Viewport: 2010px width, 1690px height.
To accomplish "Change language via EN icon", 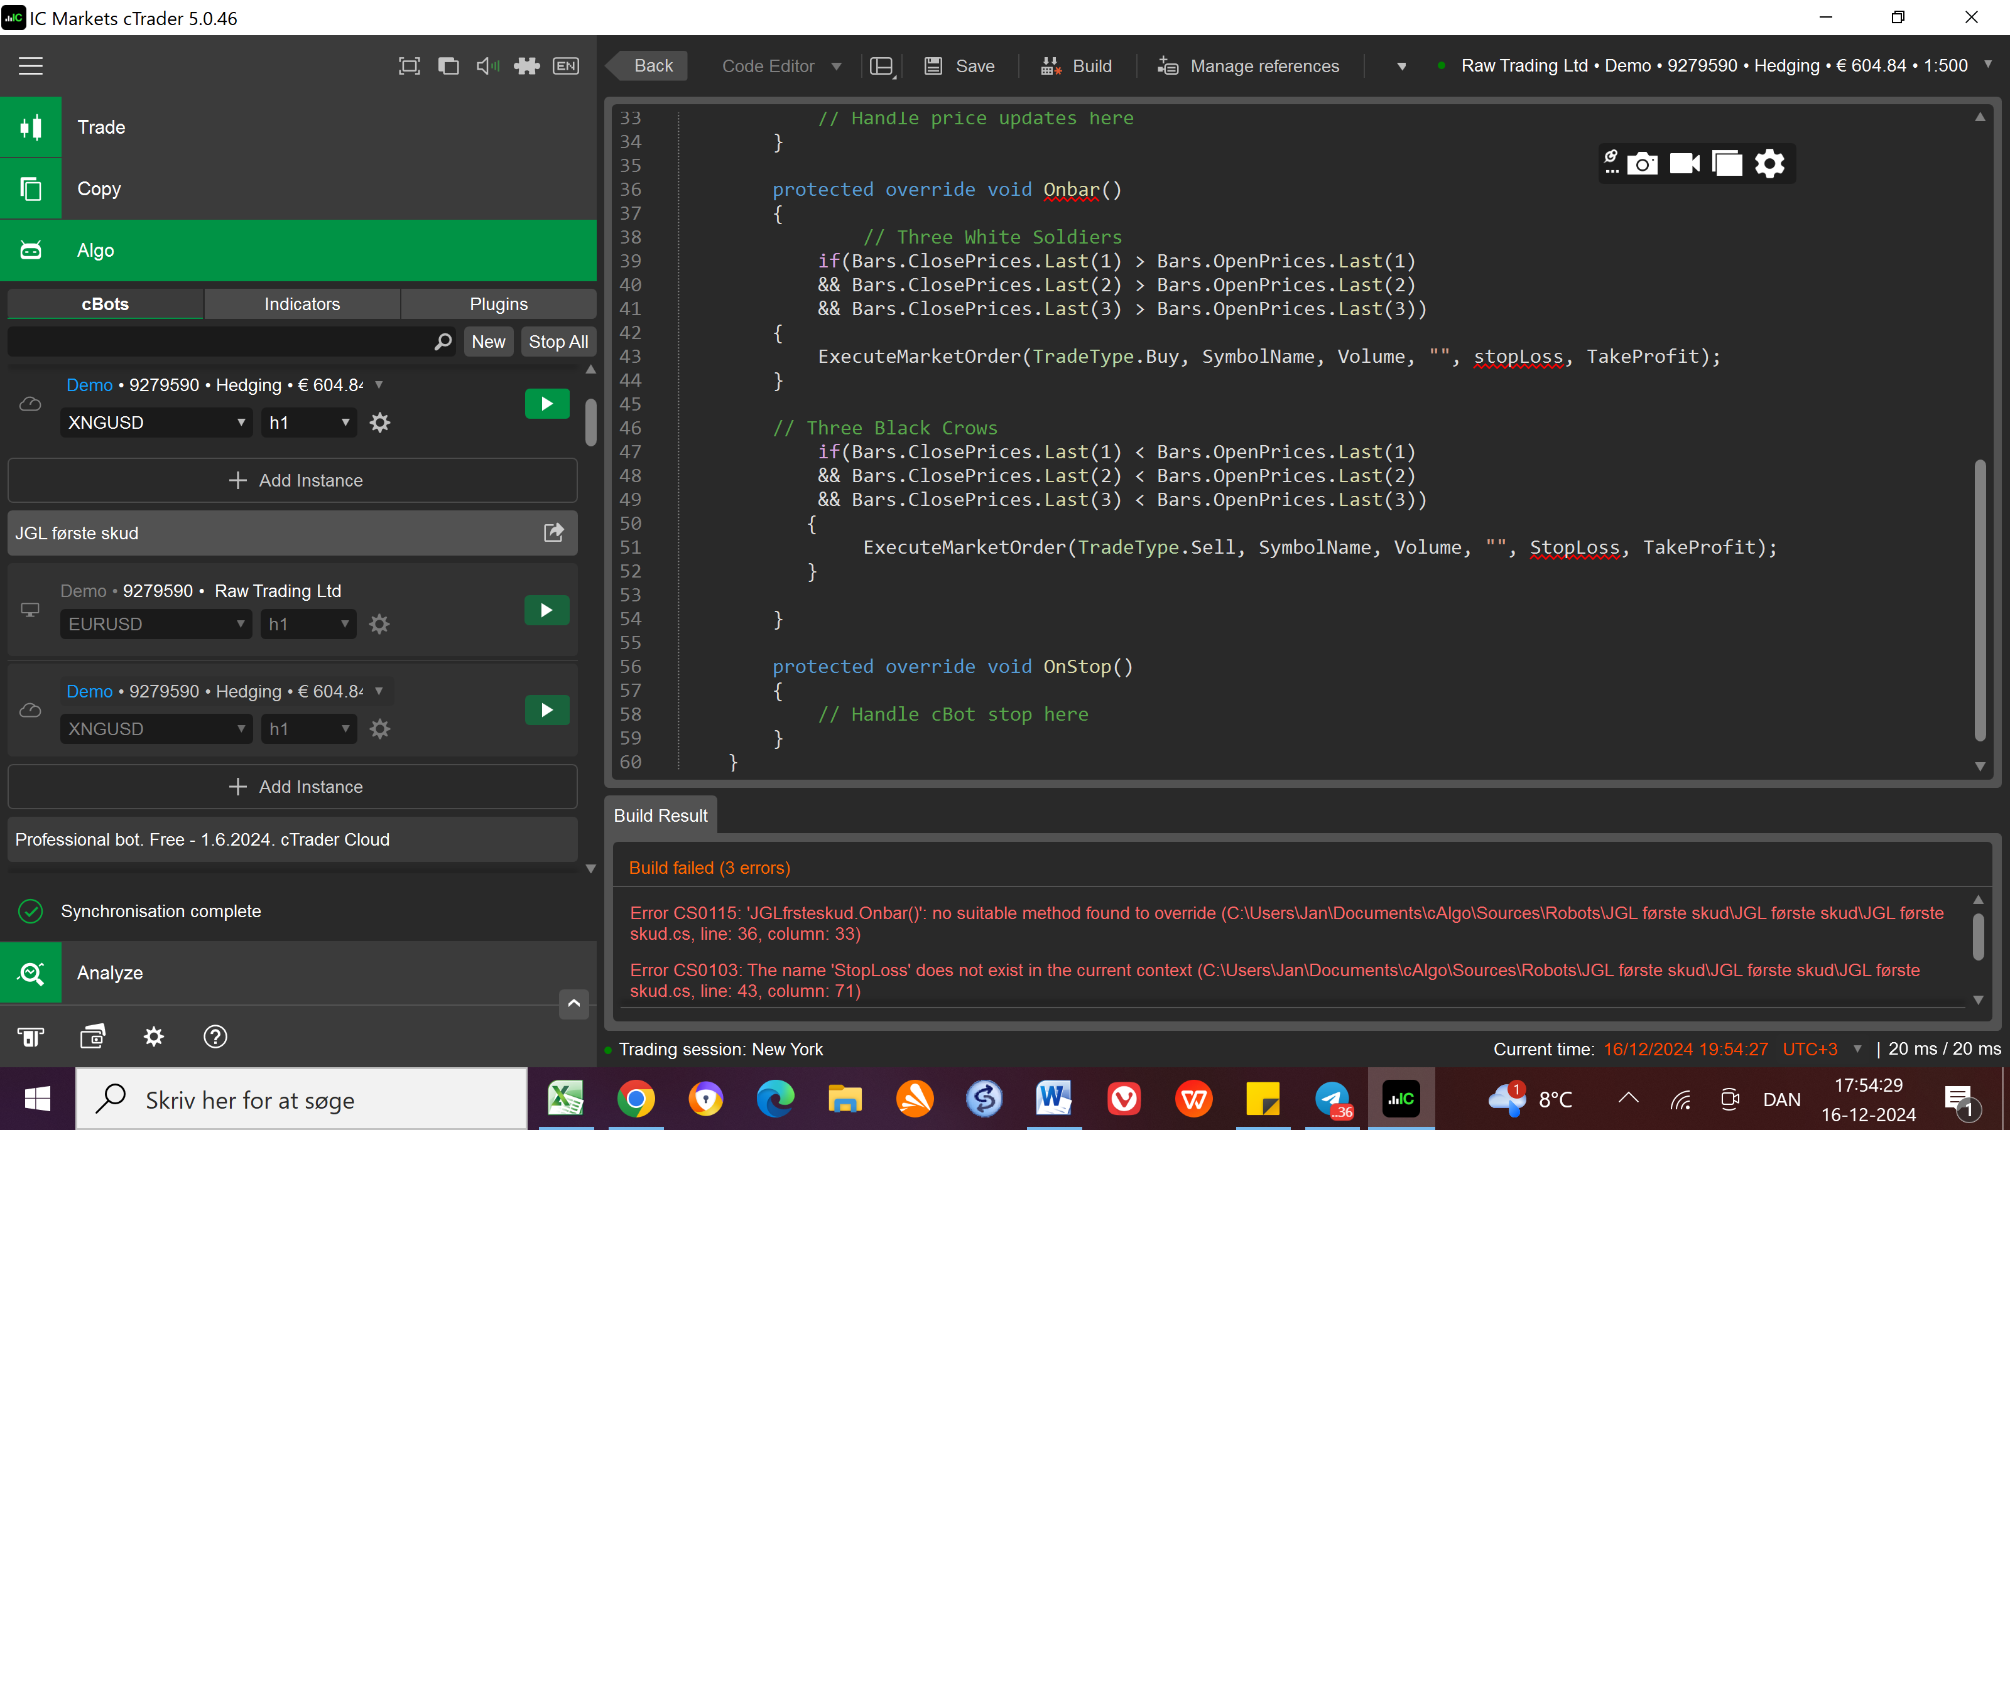I will pyautogui.click(x=565, y=66).
